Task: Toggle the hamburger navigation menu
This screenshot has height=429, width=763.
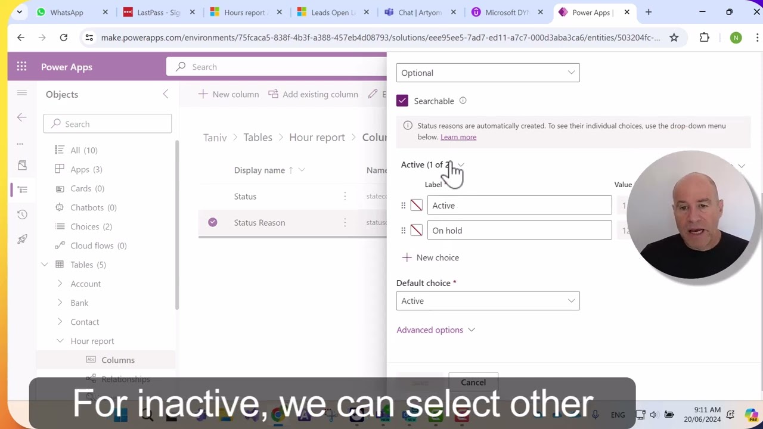Action: (x=22, y=93)
